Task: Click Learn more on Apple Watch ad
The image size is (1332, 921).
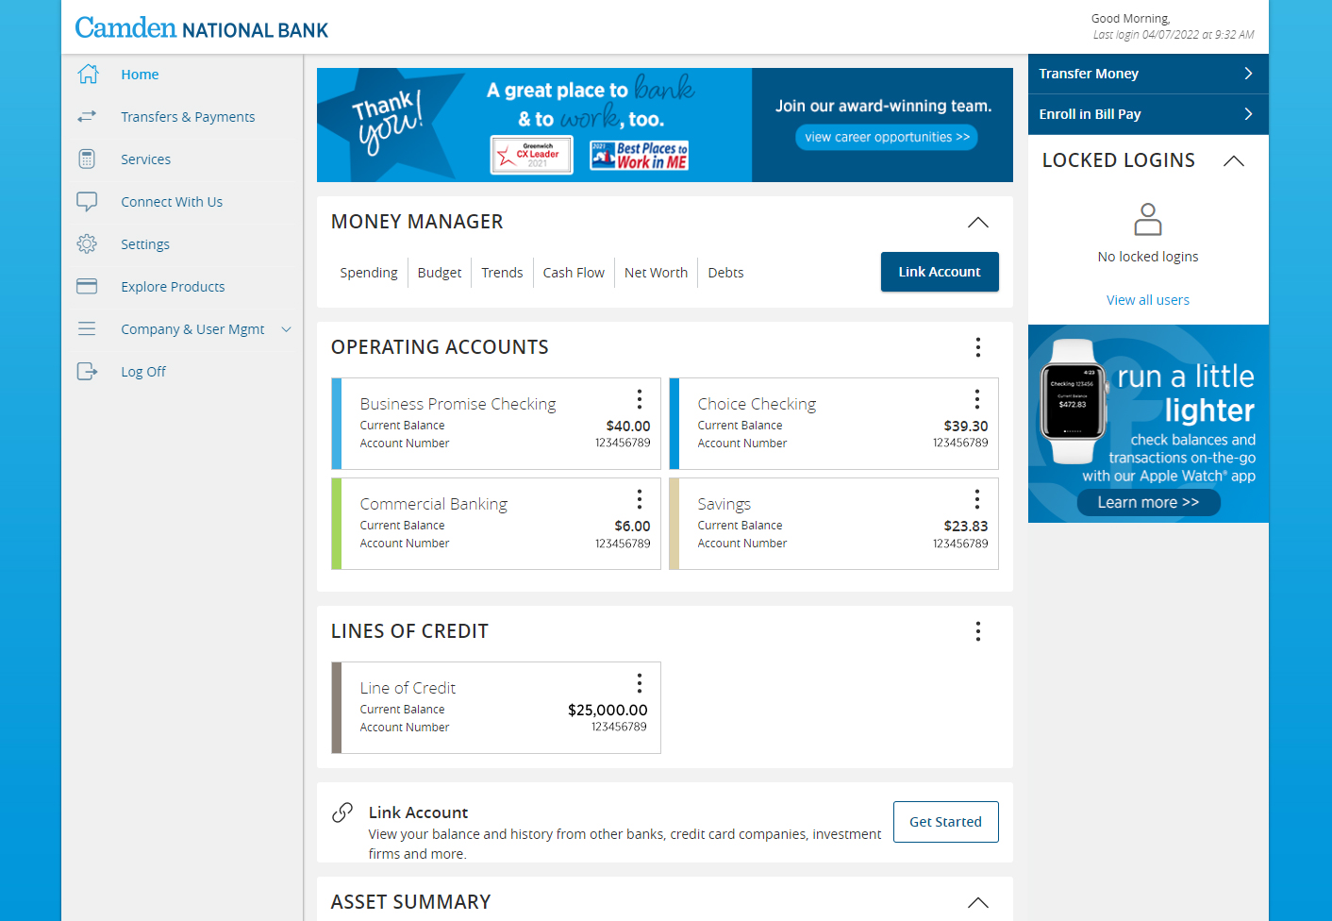Action: (x=1148, y=503)
